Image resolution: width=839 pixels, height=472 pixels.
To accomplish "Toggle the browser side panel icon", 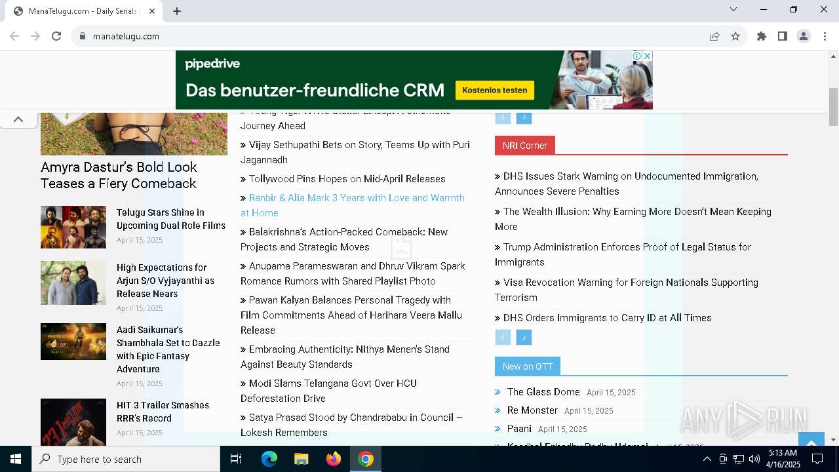I will pyautogui.click(x=783, y=36).
